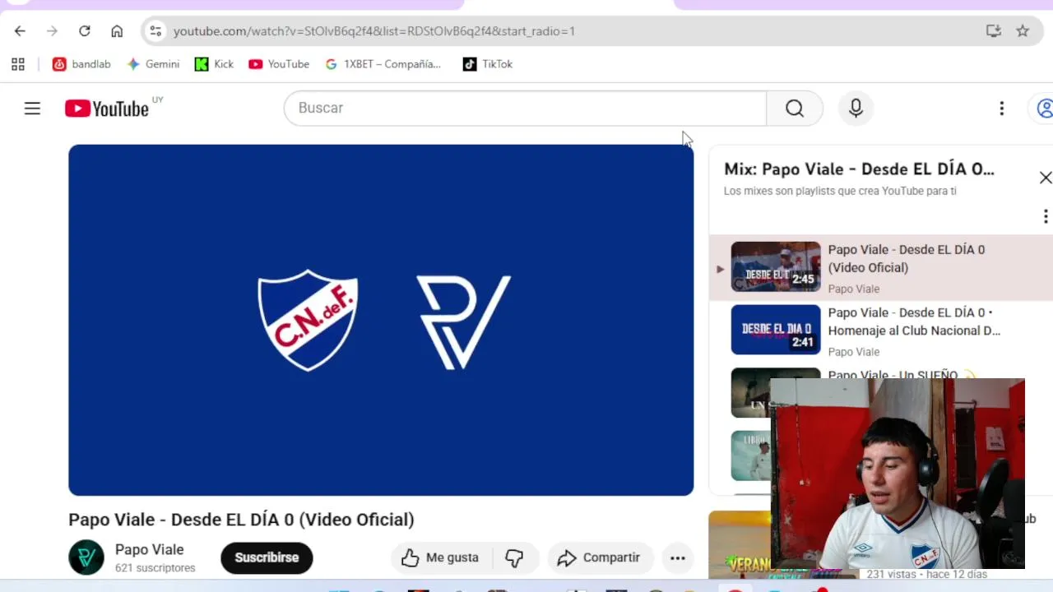Go back with the browser back arrow
Screen dimensions: 1053x592
[20, 31]
